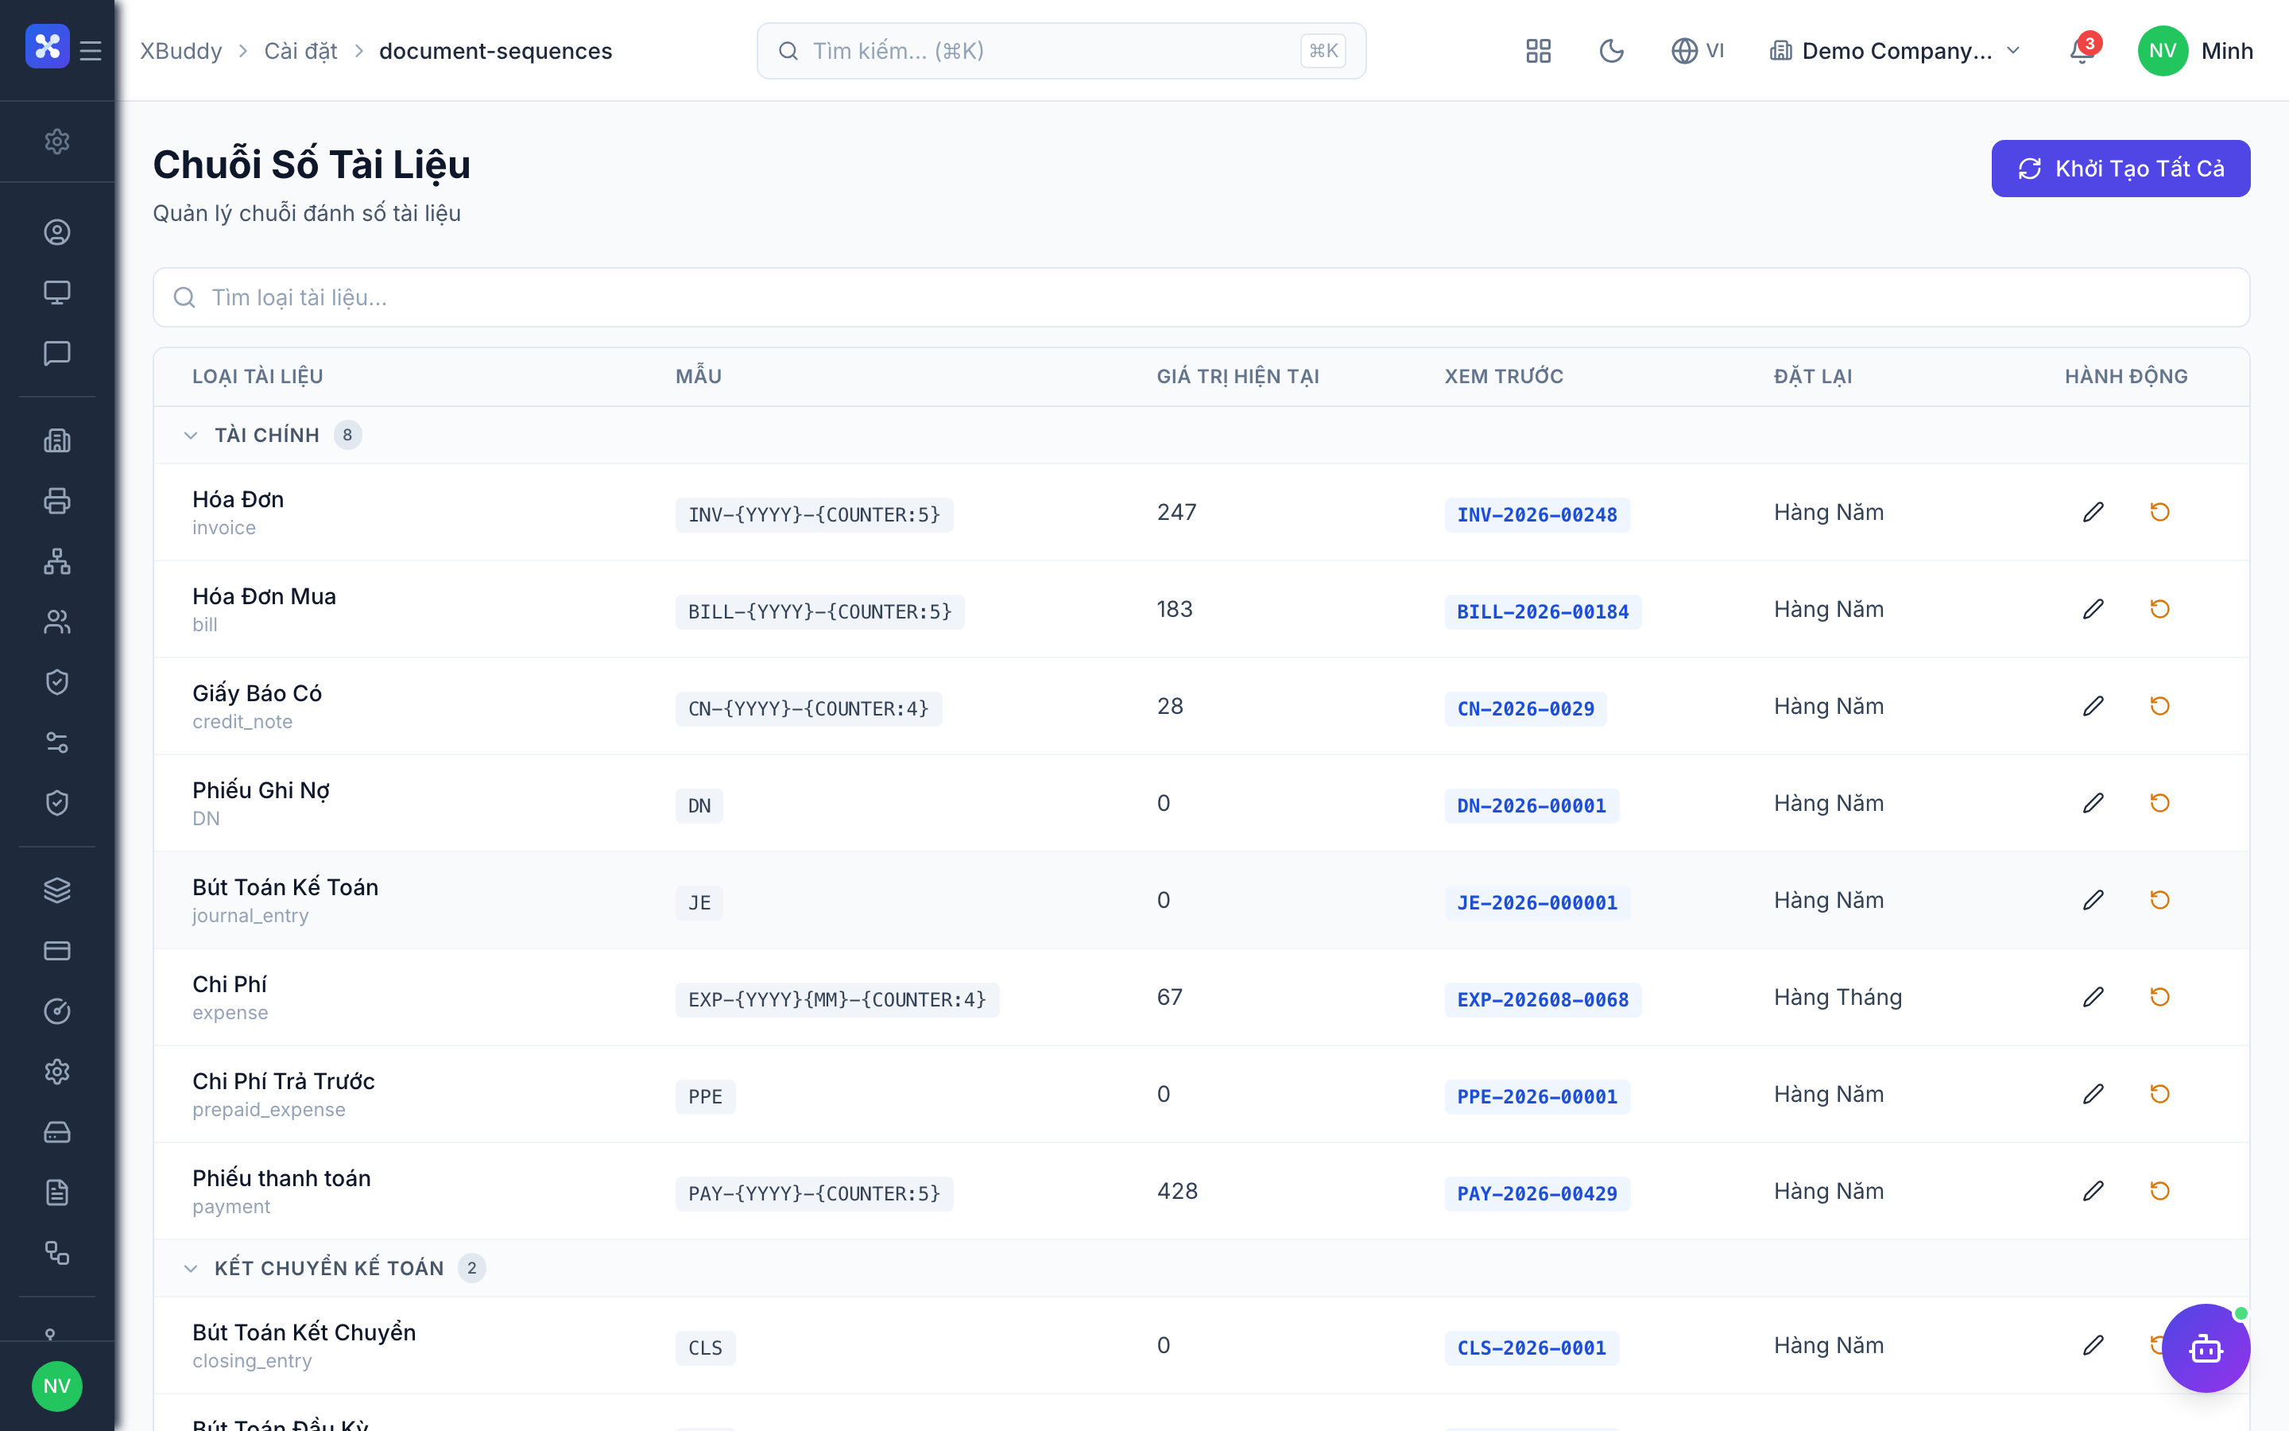Open the monitor sidebar icon
The image size is (2289, 1431).
[x=56, y=293]
